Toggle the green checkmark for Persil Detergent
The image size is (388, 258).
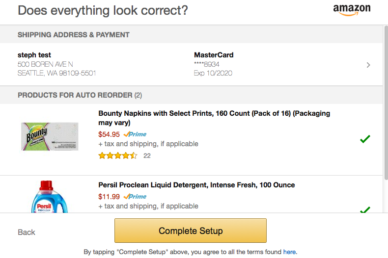click(365, 209)
